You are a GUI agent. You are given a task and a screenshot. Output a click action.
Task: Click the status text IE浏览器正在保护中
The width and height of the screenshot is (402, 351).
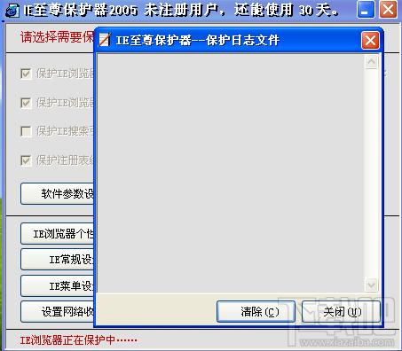78,340
